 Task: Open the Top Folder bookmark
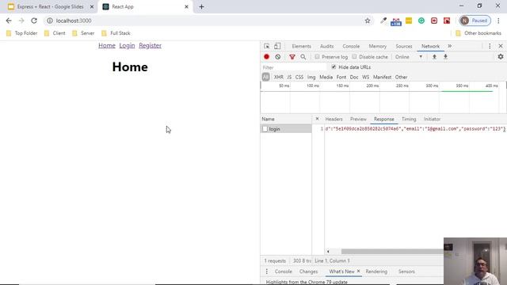pos(22,33)
